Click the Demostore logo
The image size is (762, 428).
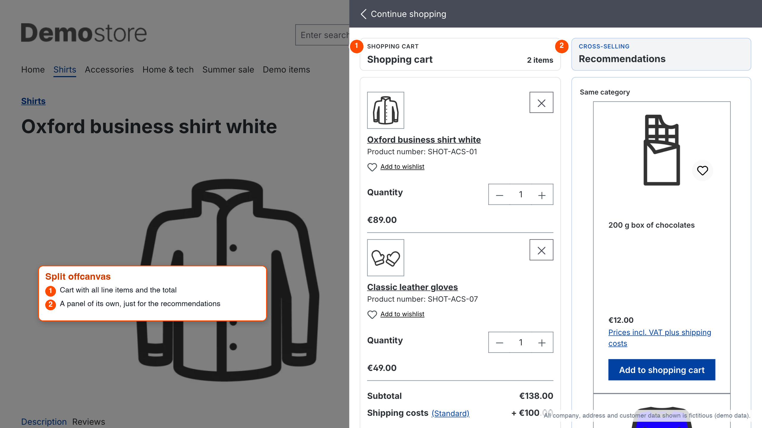[84, 33]
